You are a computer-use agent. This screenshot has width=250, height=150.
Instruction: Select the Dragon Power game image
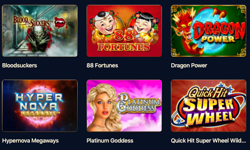[x=209, y=31]
